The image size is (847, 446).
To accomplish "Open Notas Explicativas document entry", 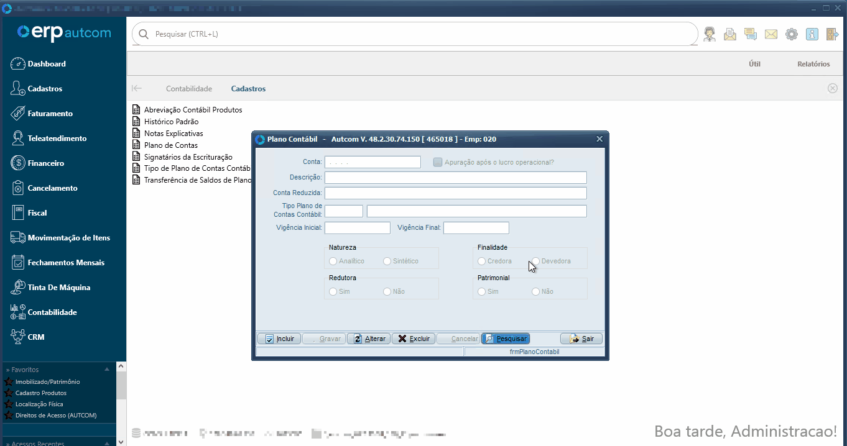I will [x=168, y=134].
